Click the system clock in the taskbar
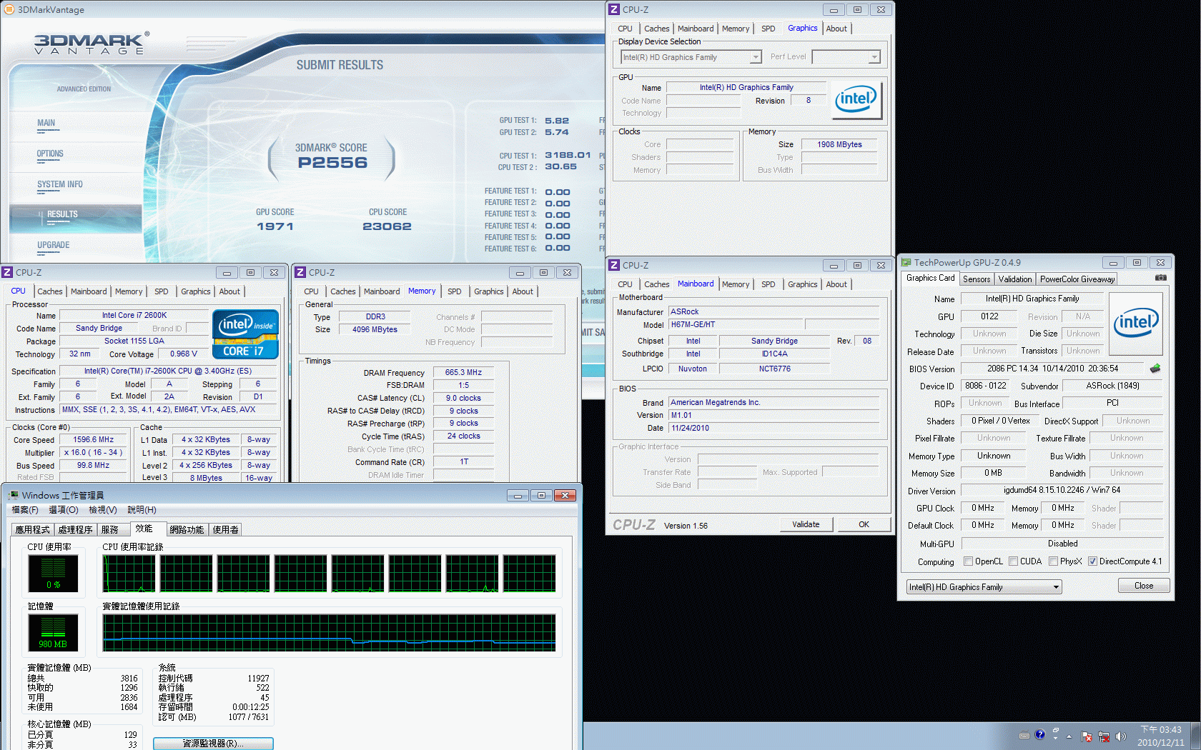Viewport: 1201px width, 750px height. 1161,736
